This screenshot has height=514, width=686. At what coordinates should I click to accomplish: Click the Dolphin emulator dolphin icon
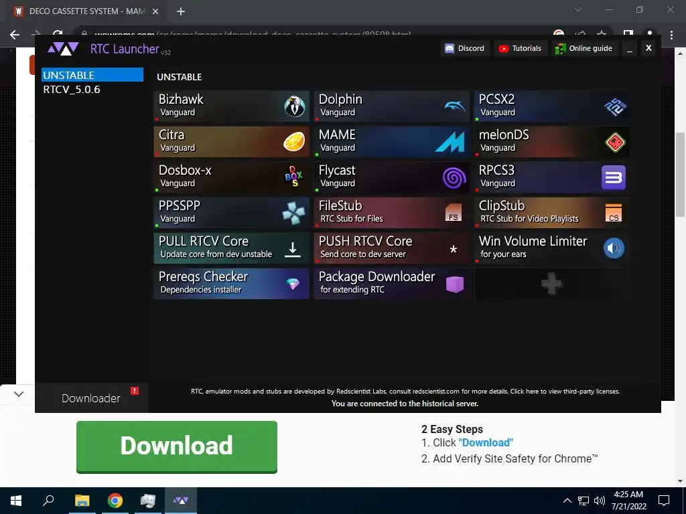click(455, 106)
